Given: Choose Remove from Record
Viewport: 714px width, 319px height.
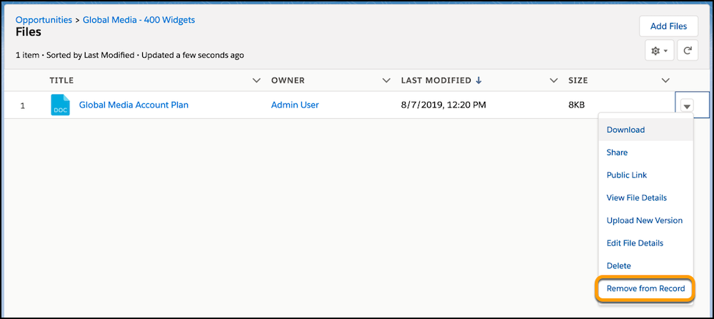Looking at the screenshot, I should click(645, 288).
